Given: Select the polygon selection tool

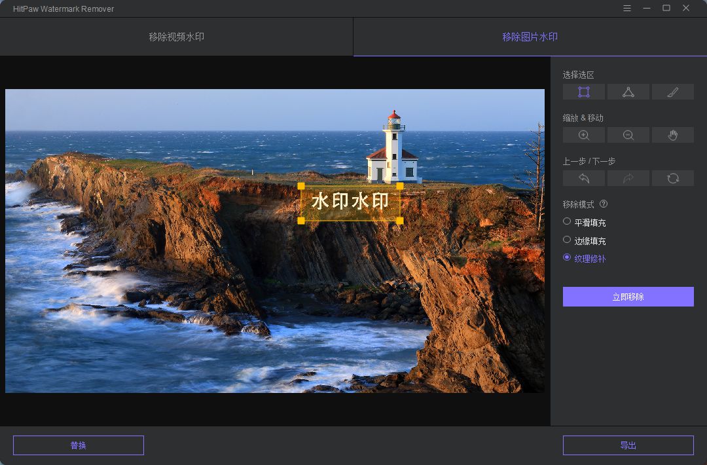Looking at the screenshot, I should tap(628, 92).
